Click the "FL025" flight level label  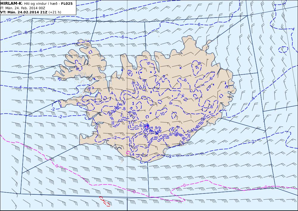point(67,4)
